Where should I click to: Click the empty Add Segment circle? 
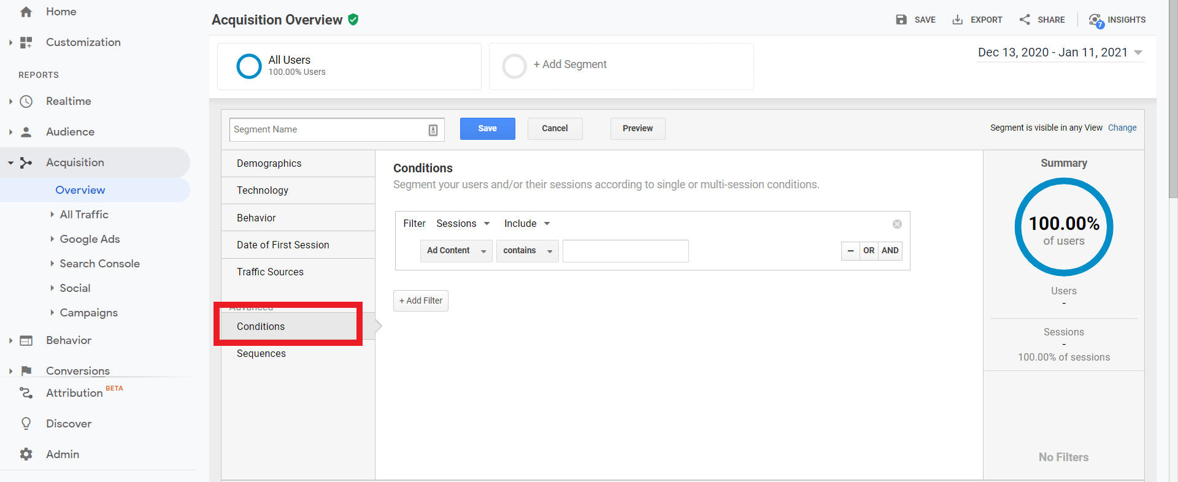[514, 66]
